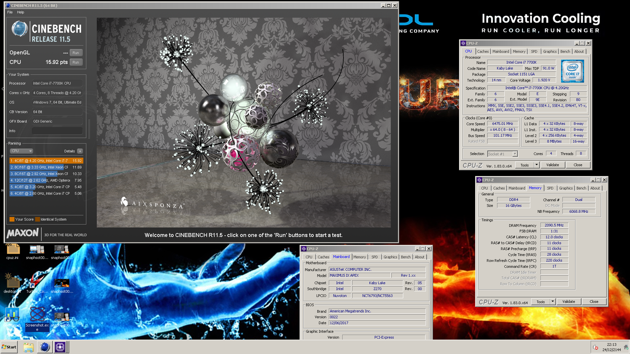Open the CPU ranking type dropdown
Image resolution: width=630 pixels, height=354 pixels.
pos(22,151)
